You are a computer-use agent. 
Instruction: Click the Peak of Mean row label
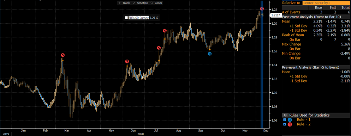(293, 35)
